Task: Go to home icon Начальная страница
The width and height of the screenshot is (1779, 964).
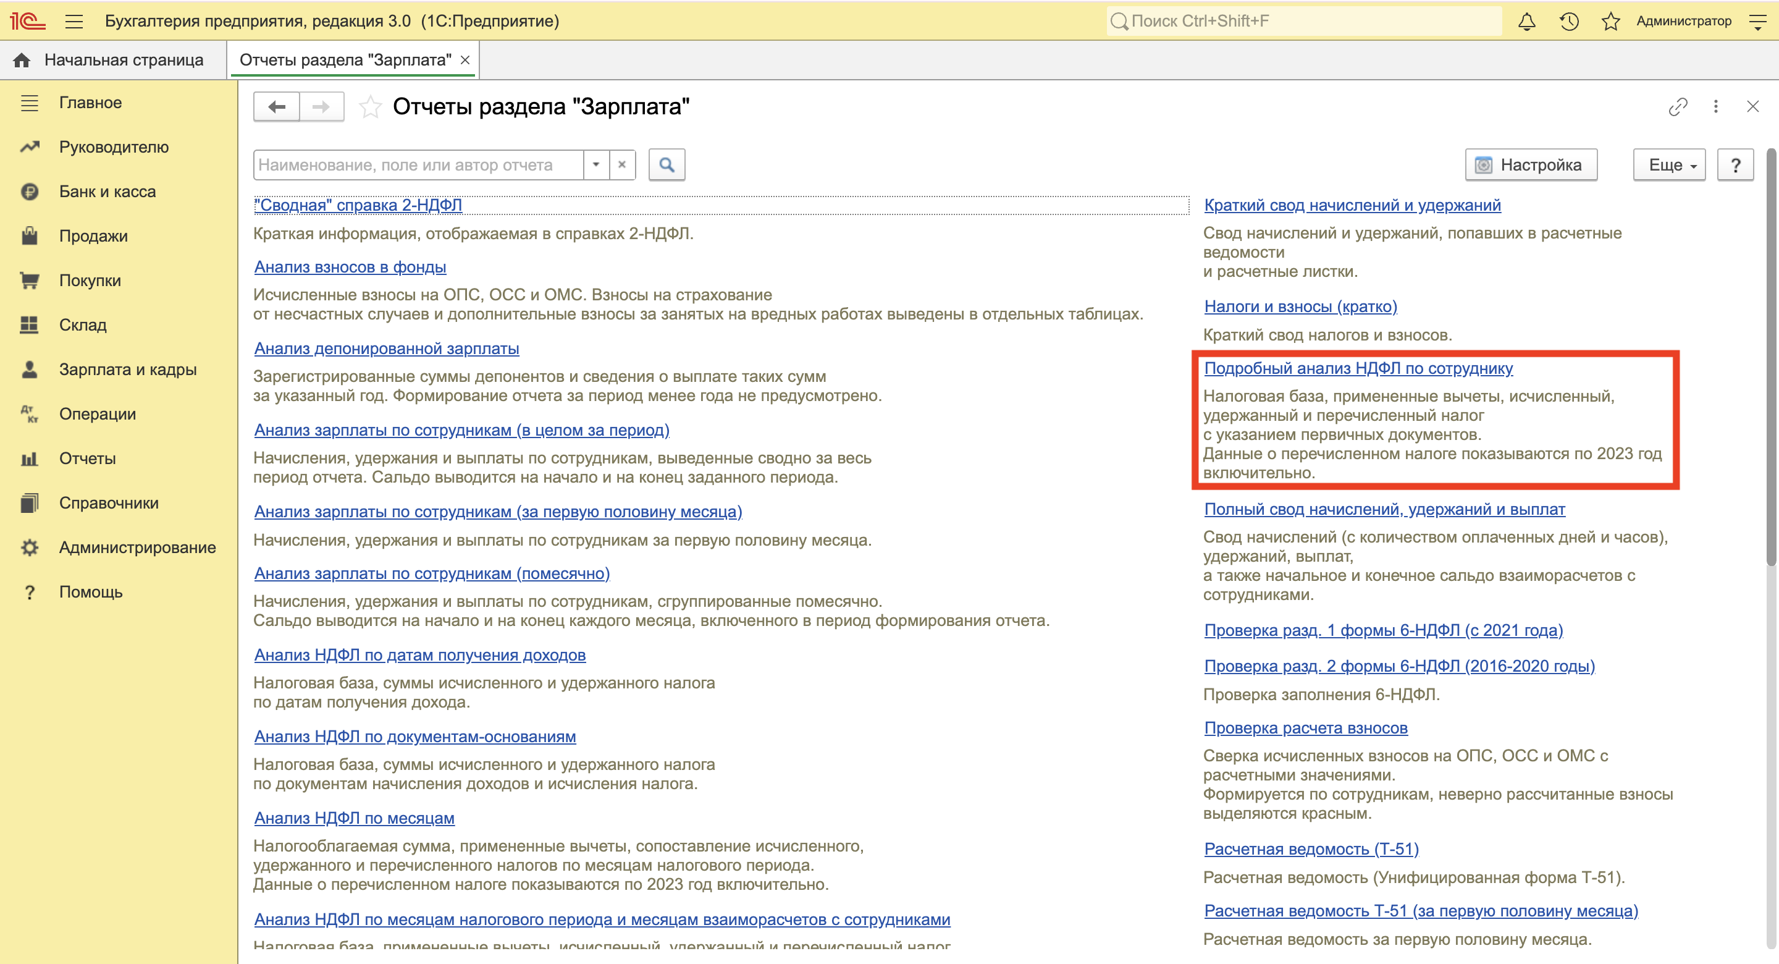Action: (x=22, y=60)
